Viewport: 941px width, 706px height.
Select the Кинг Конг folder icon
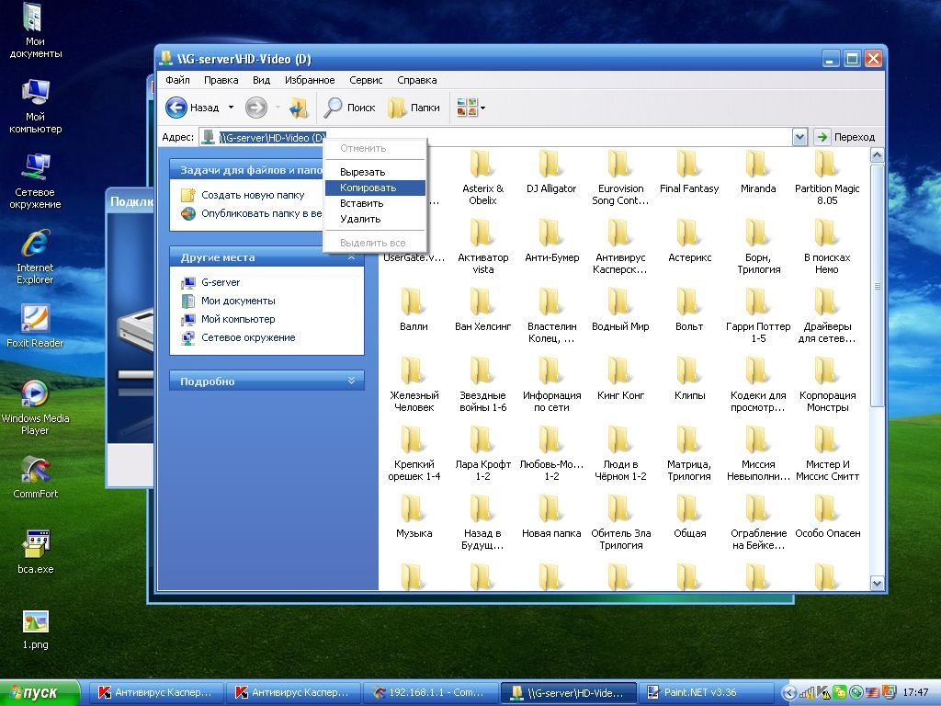point(620,371)
